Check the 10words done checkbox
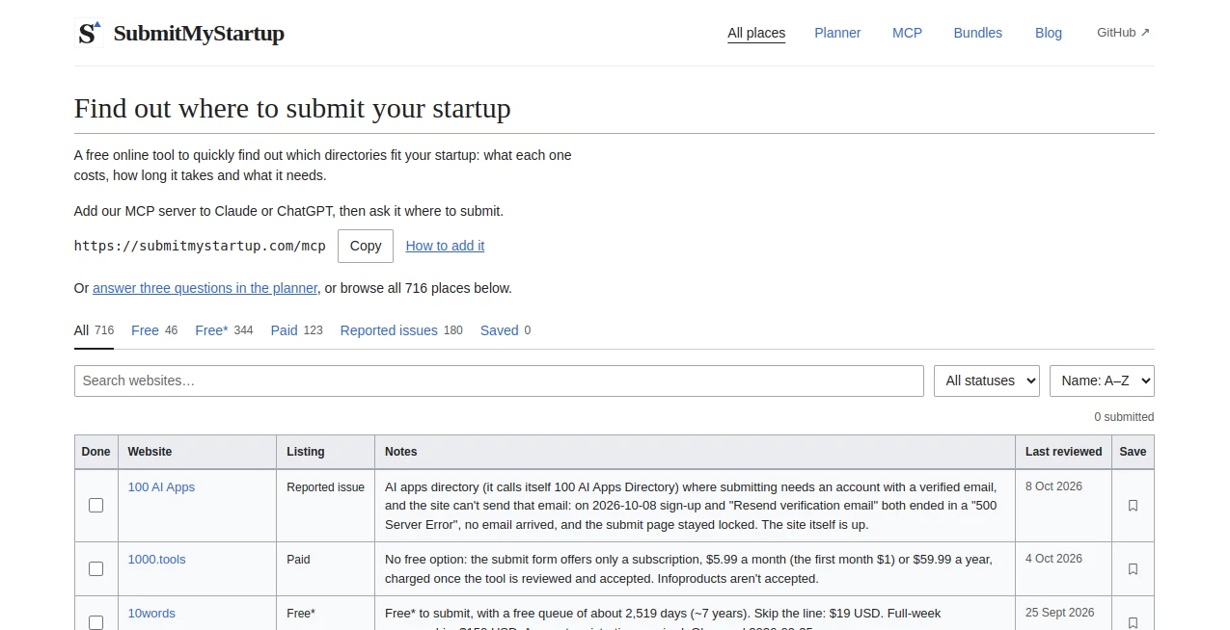This screenshot has height=630, width=1230. click(96, 622)
